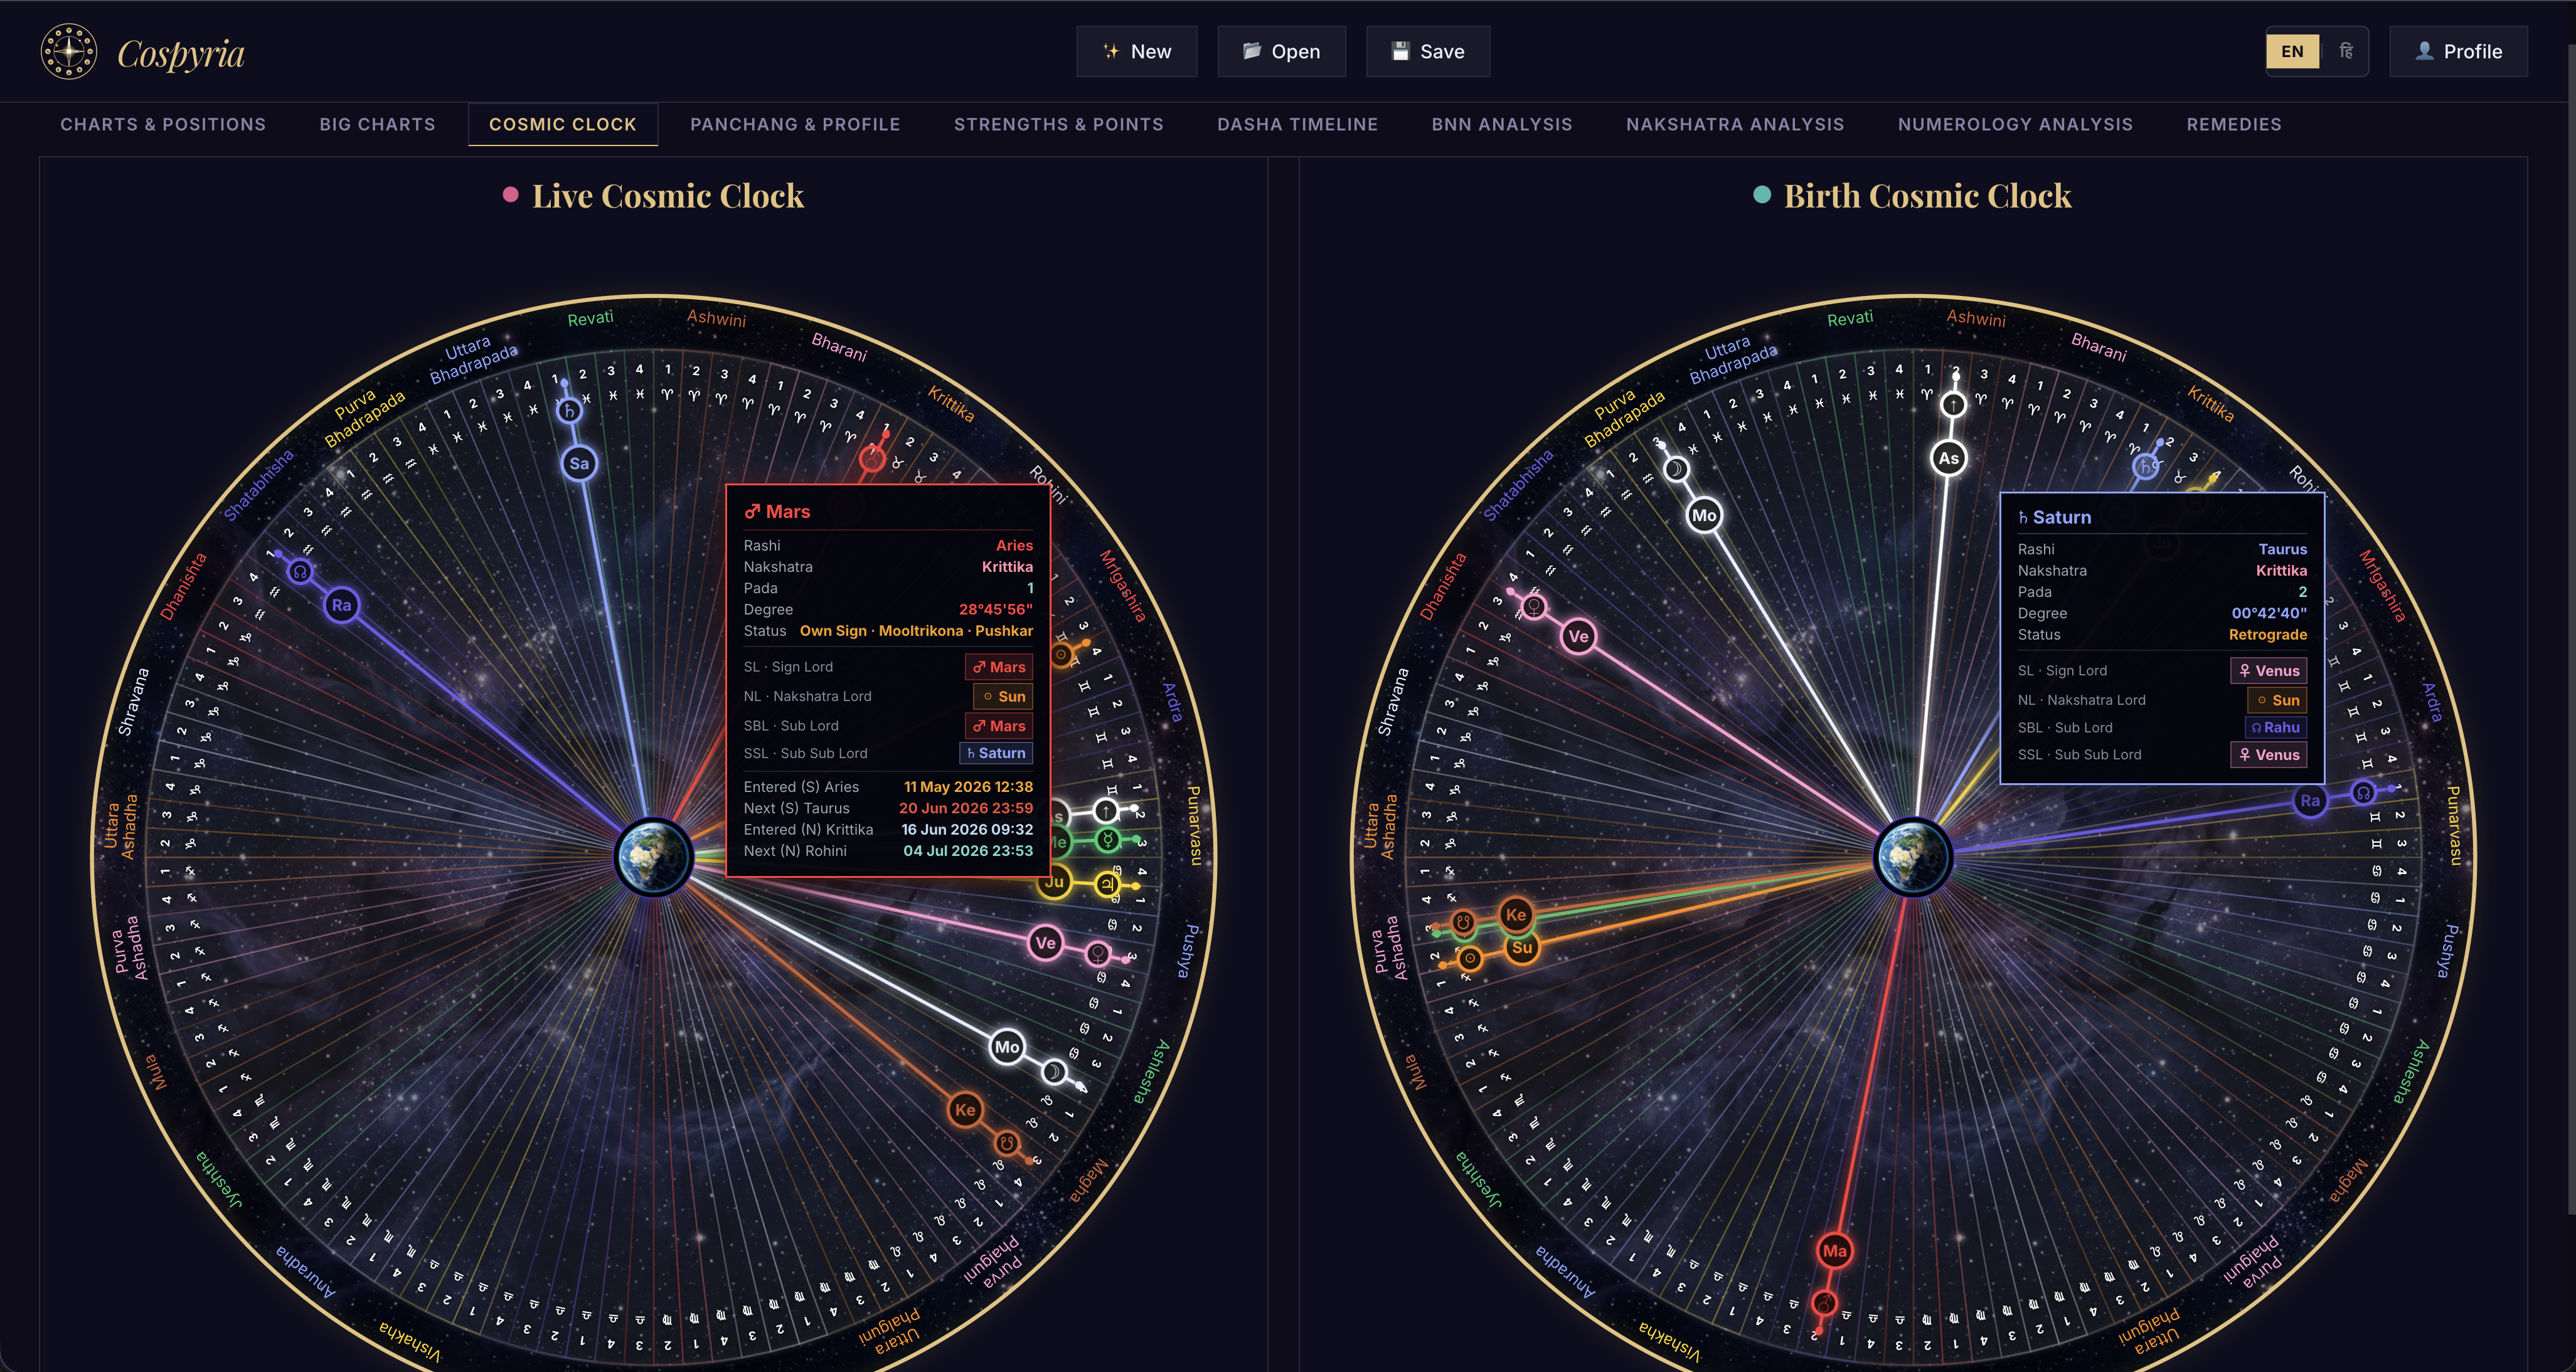Open the BNN Analysis tab

point(1501,124)
